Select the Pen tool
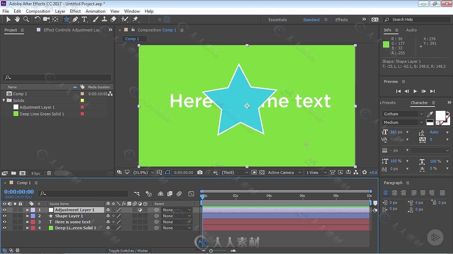Viewport: 453px width, 254px height. [x=75, y=19]
